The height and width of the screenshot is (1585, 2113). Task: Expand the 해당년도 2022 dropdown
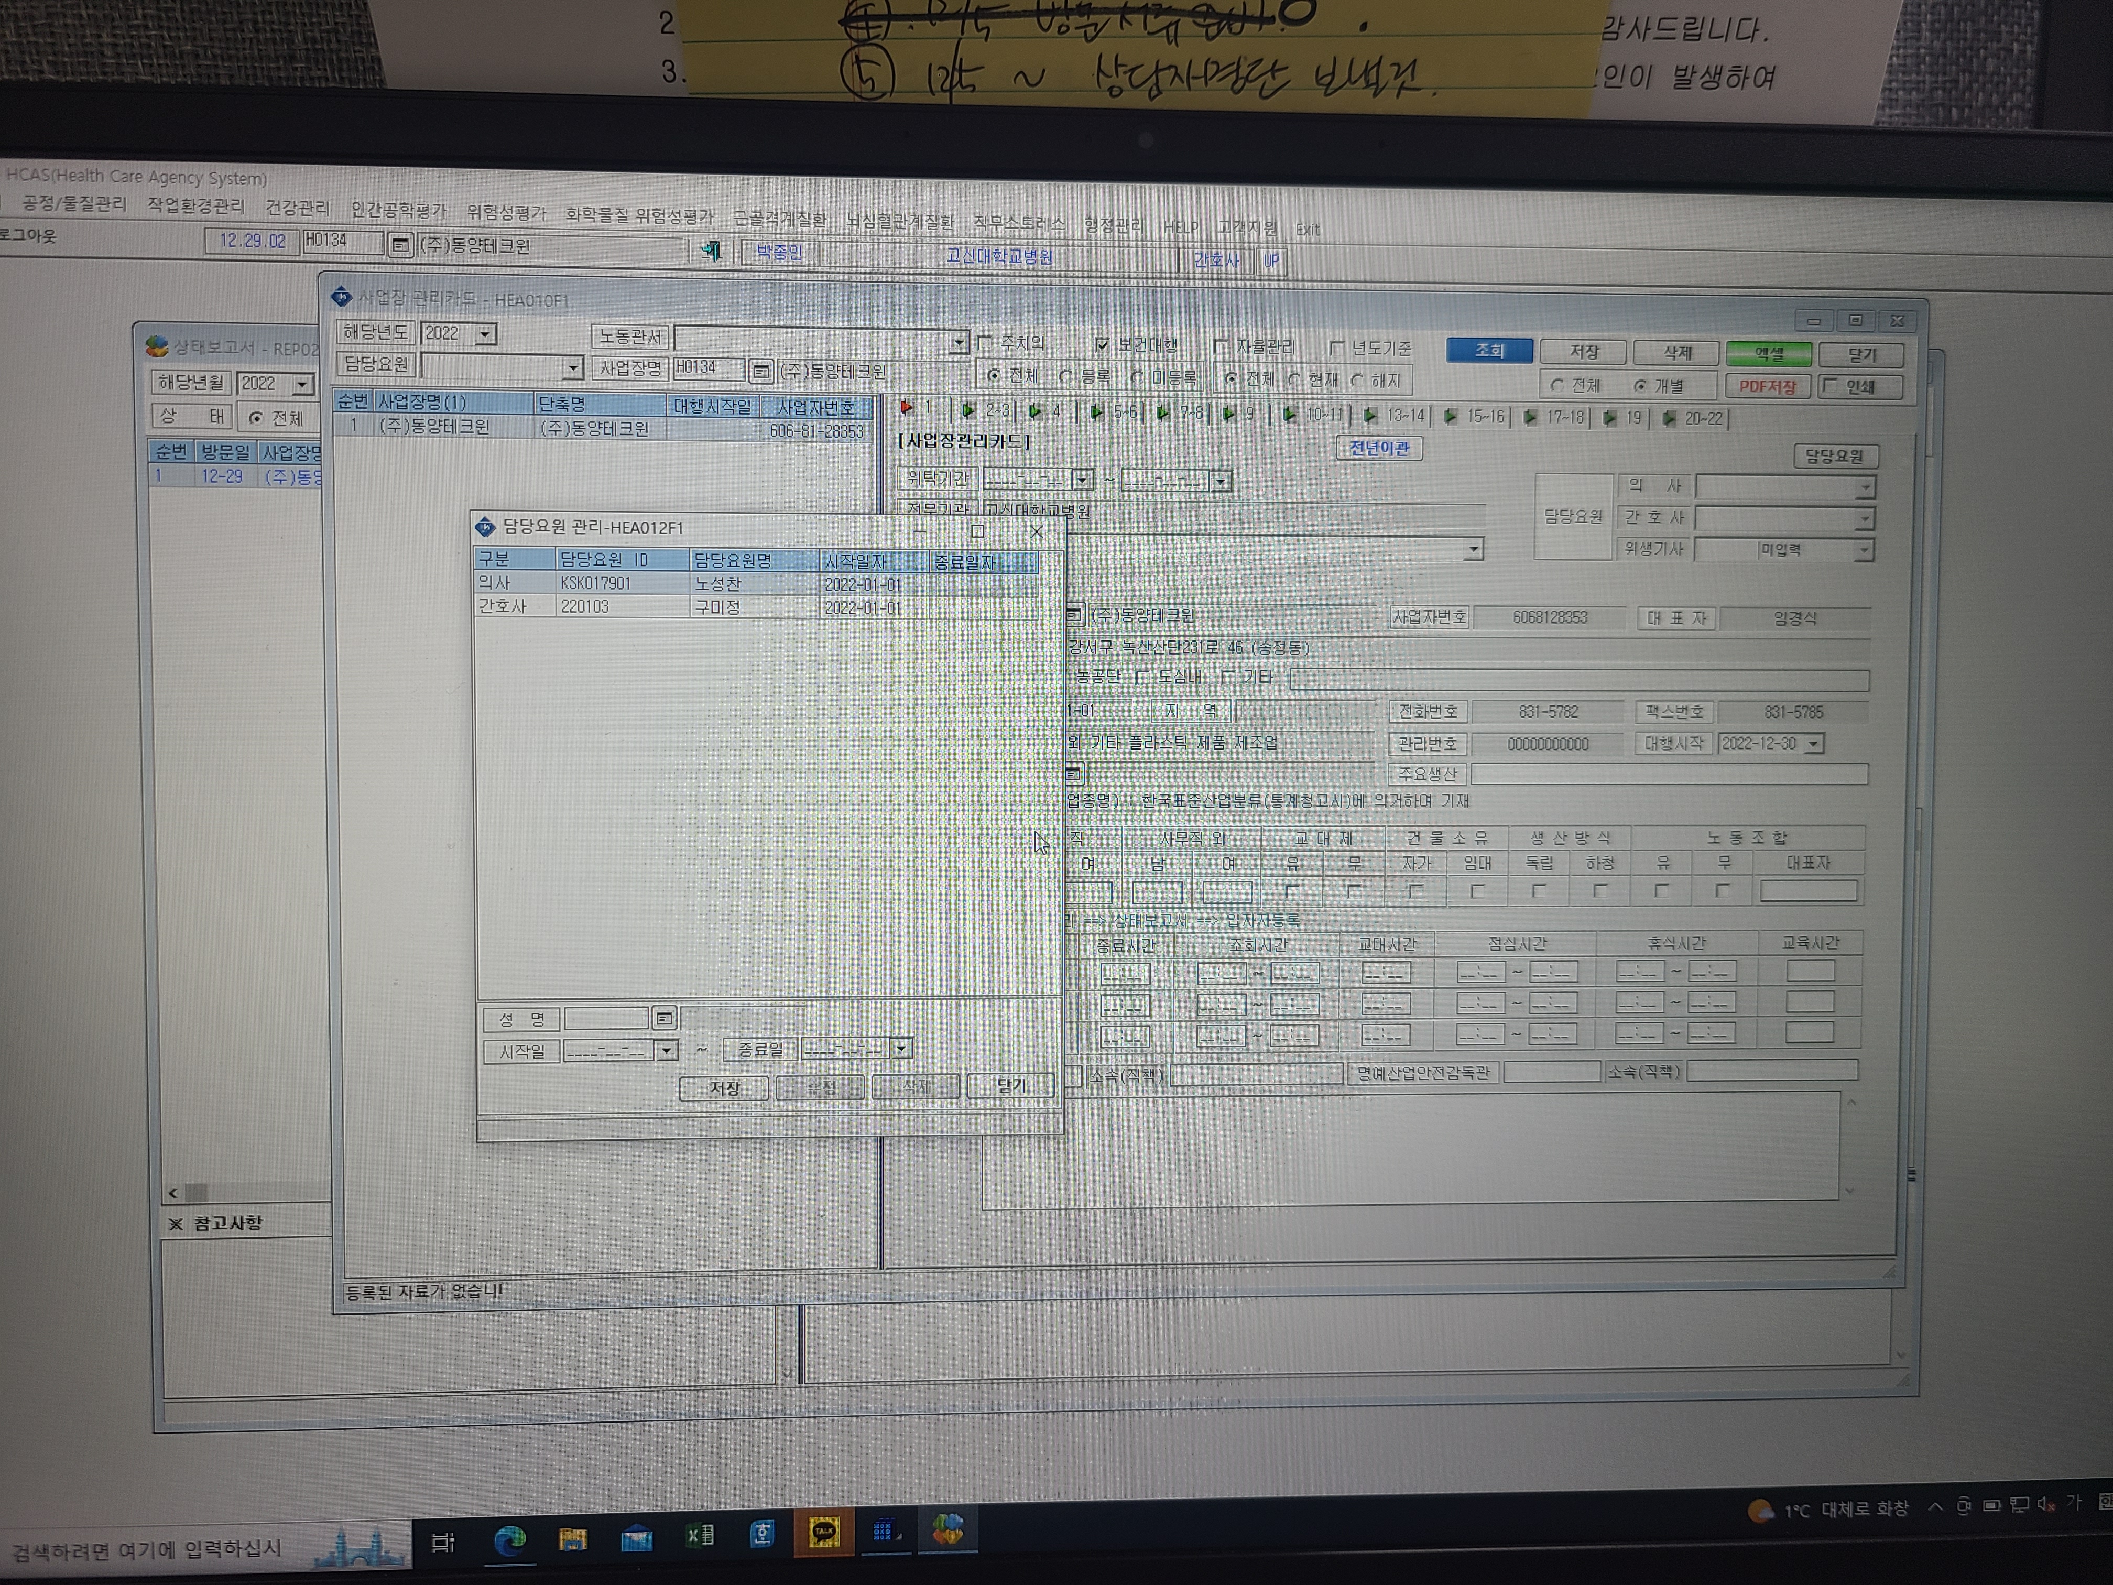click(486, 334)
